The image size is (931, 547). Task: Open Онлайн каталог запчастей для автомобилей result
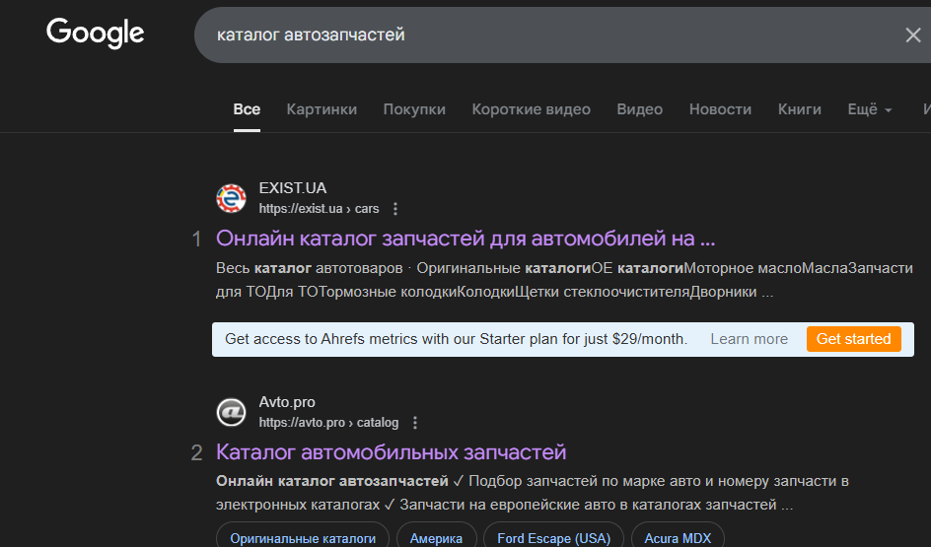coord(465,239)
